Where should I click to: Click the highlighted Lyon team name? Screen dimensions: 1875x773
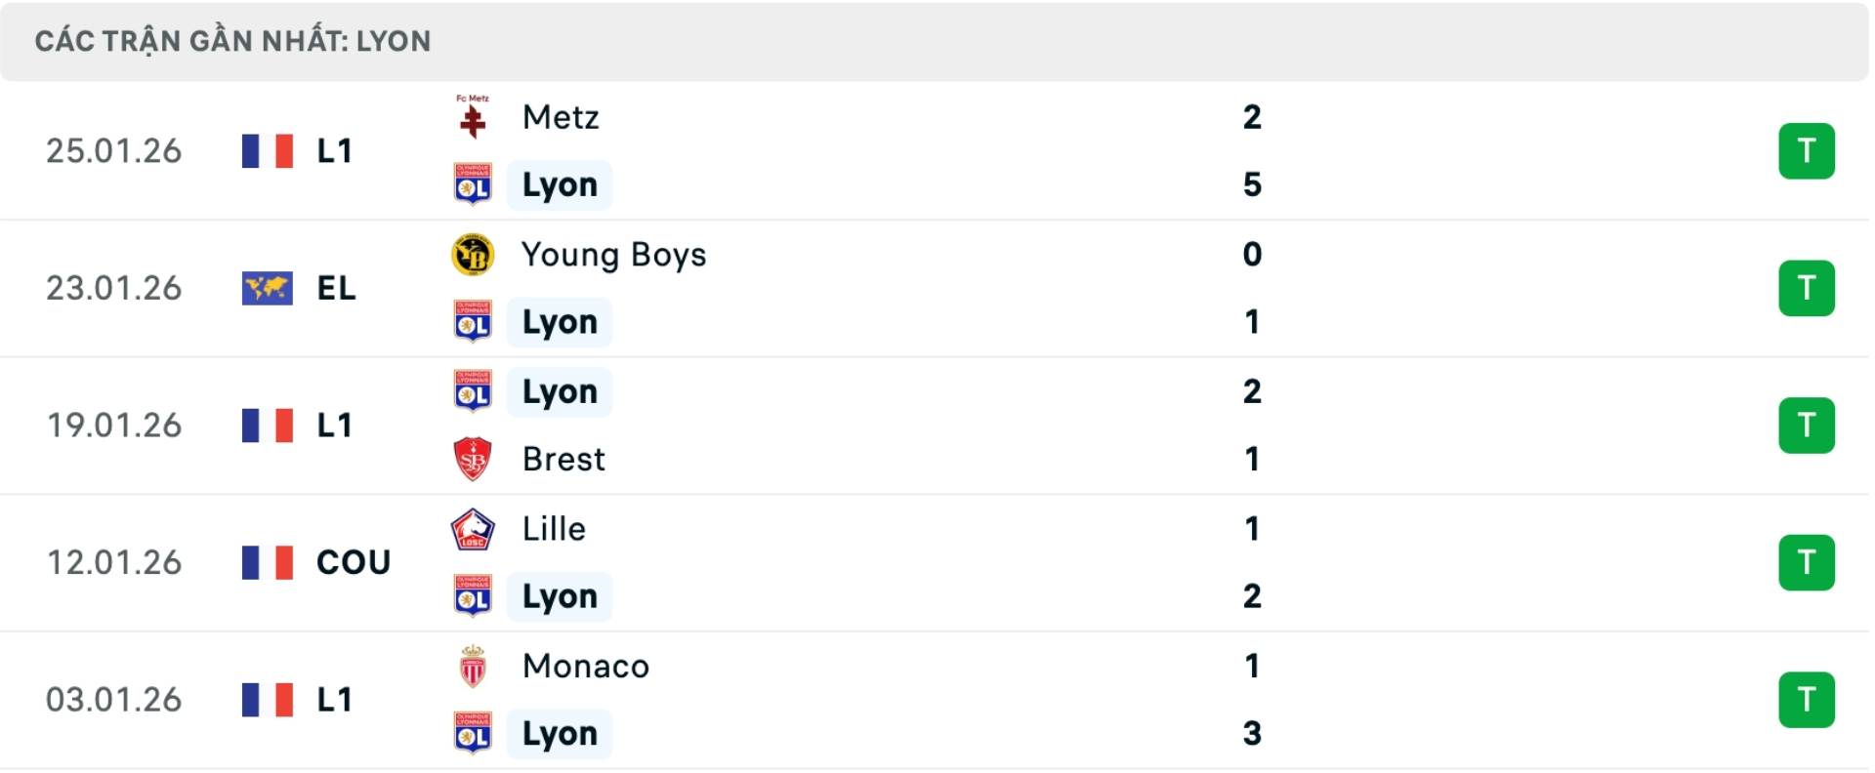(559, 183)
